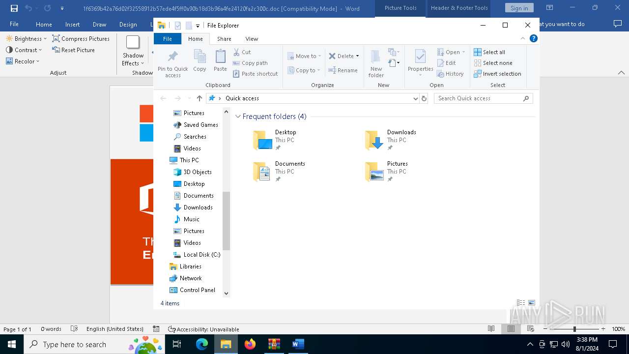629x354 pixels.
Task: Switch to the View tab in File Explorer
Action: point(252,39)
